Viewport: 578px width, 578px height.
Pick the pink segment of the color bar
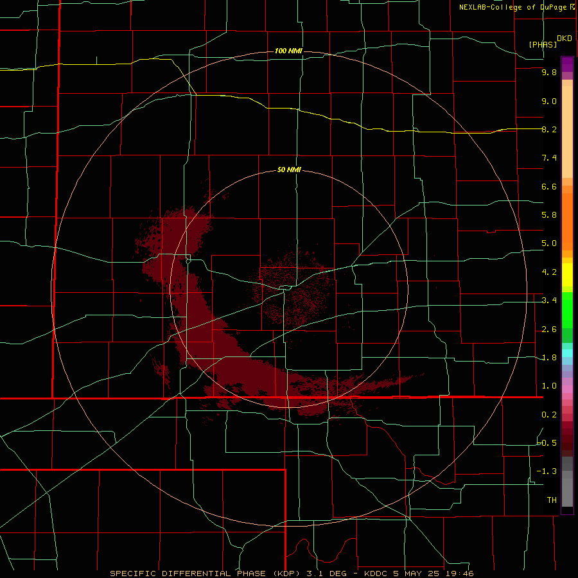click(x=567, y=389)
